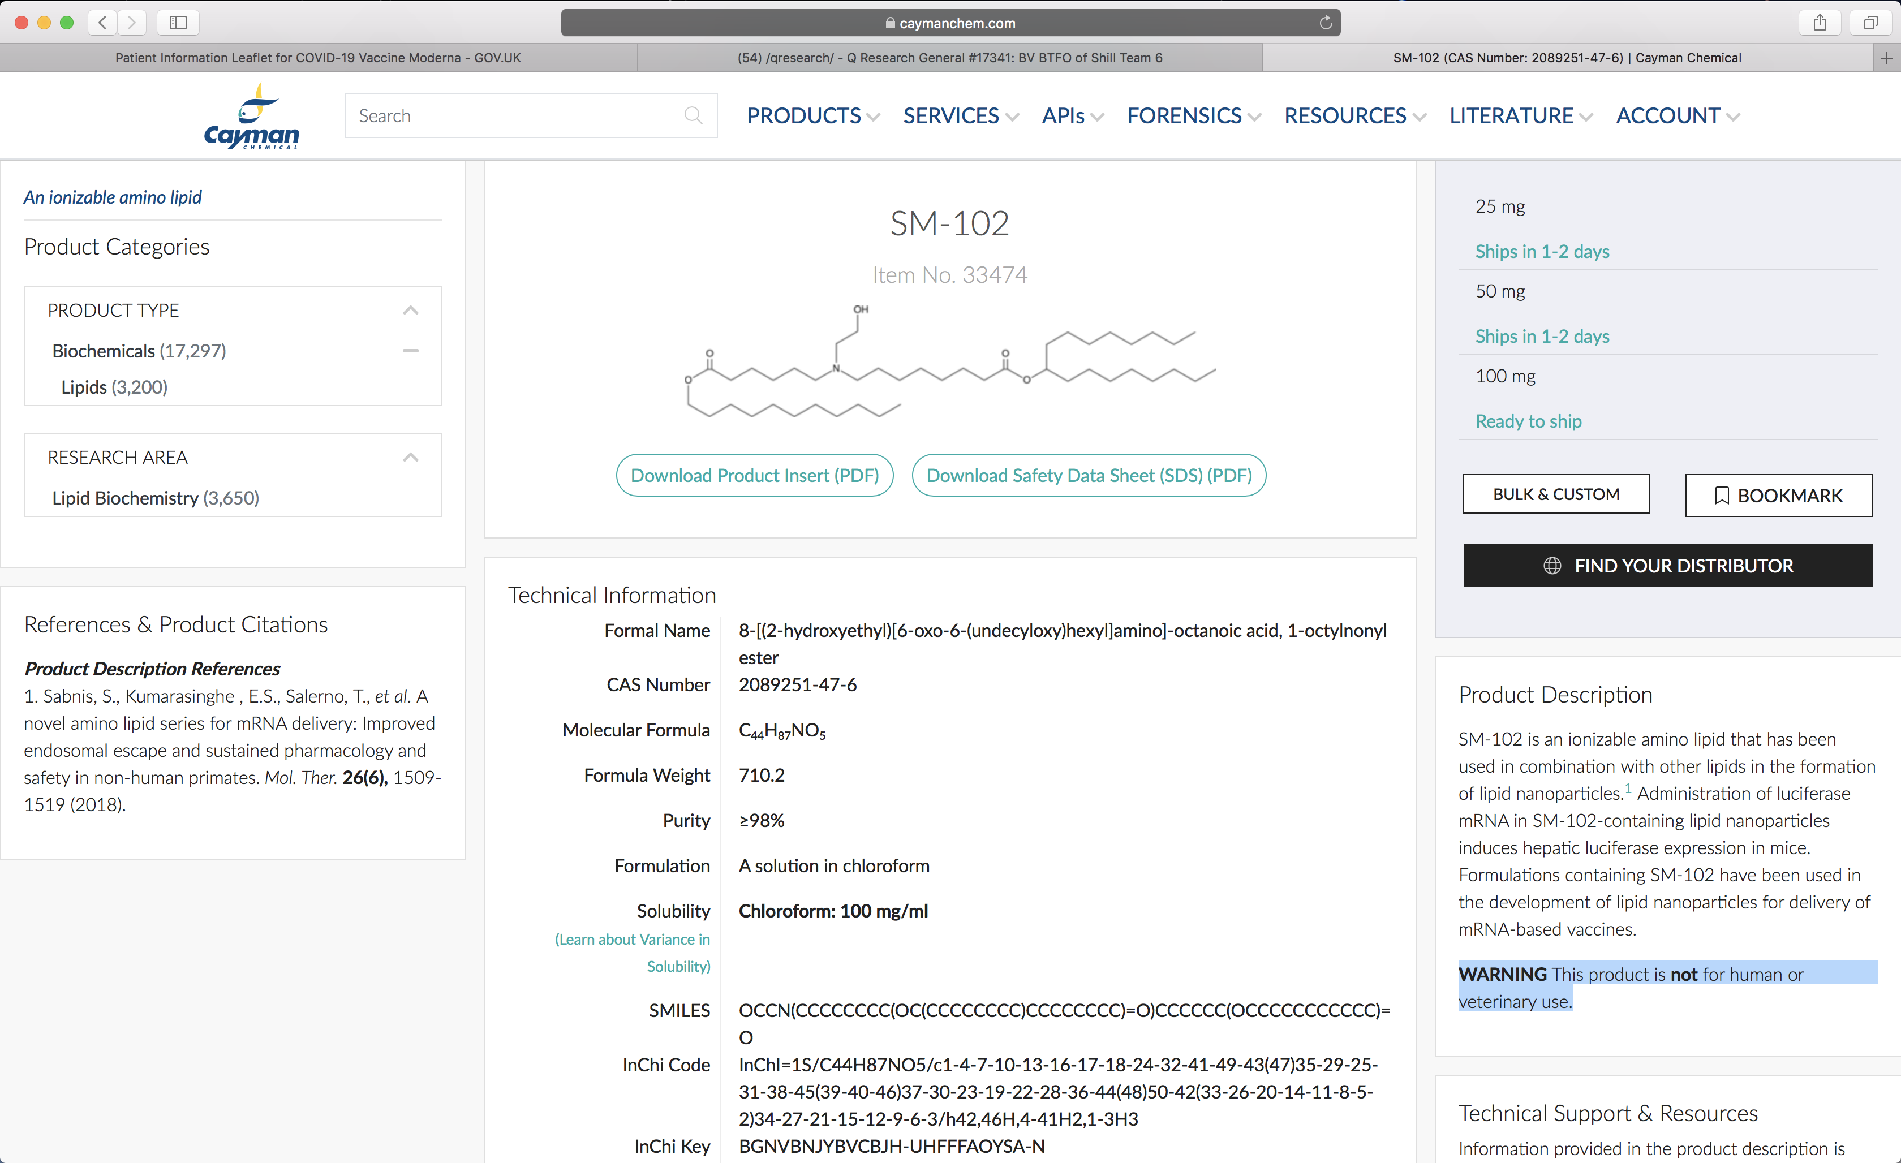Click the Safari forward arrow button
Viewport: 1901px width, 1163px height.
pyautogui.click(x=132, y=23)
